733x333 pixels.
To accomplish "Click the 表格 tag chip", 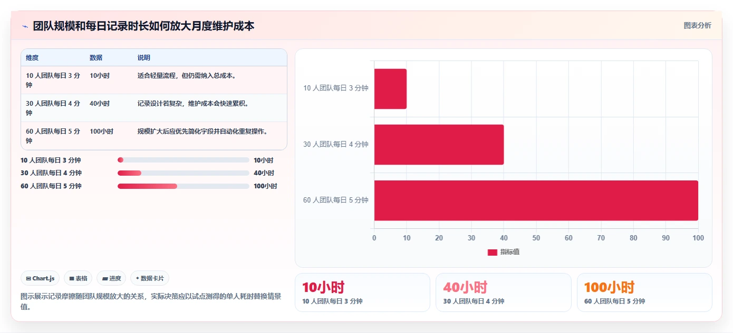I will click(x=78, y=278).
